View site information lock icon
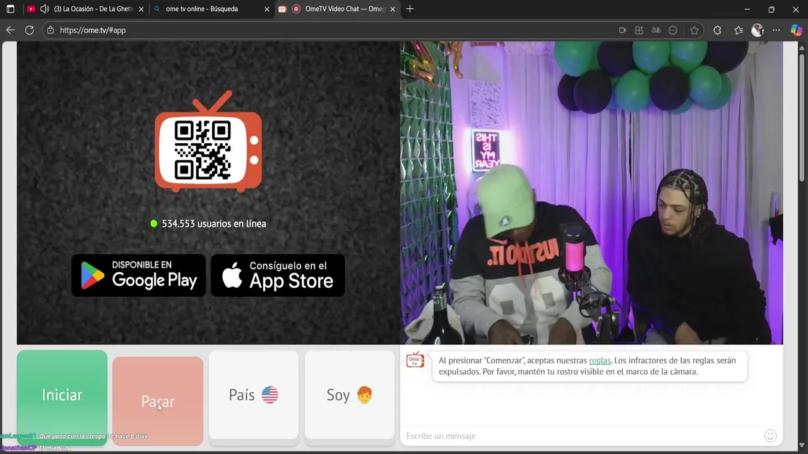This screenshot has height=454, width=808. [50, 30]
